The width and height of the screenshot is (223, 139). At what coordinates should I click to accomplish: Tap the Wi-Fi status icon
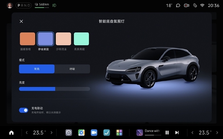(202, 6)
